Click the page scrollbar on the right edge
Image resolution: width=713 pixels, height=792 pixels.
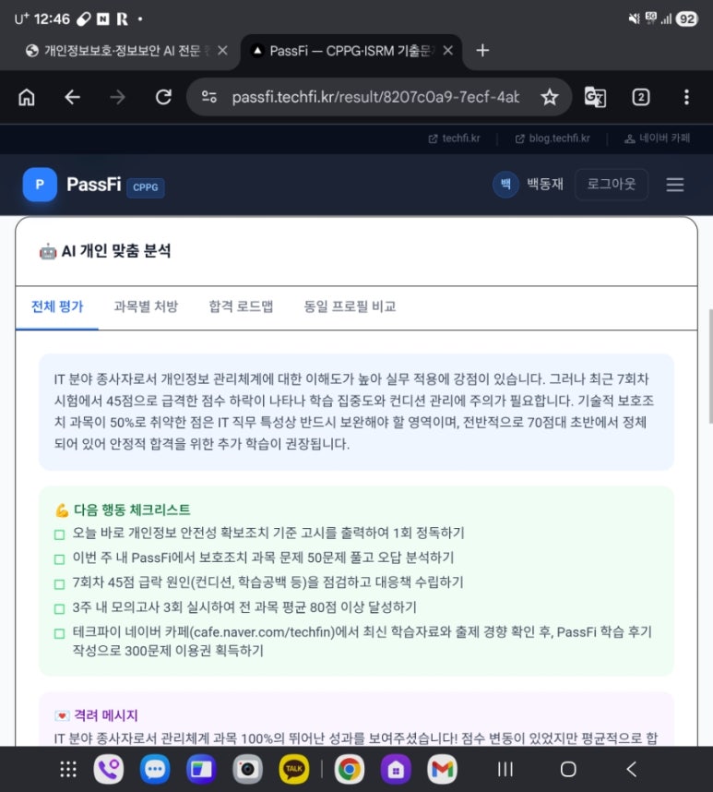[x=710, y=366]
